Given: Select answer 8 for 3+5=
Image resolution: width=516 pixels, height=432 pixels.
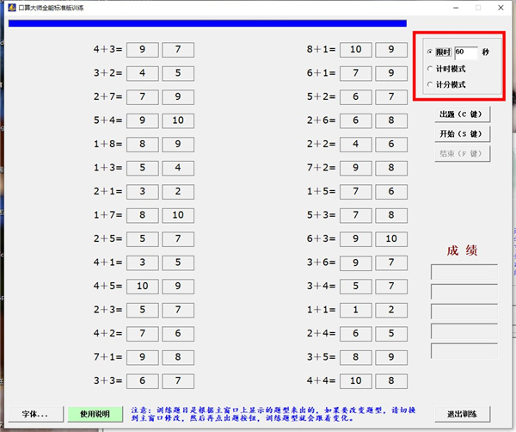Looking at the screenshot, I should point(356,358).
